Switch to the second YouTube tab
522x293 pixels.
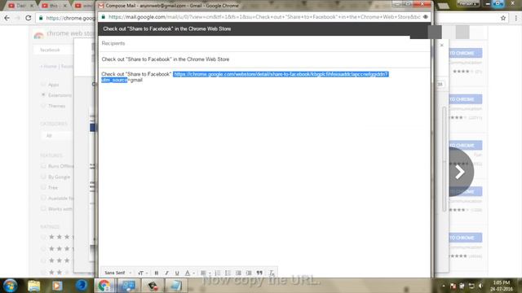[53, 6]
